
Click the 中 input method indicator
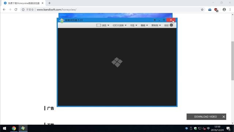[208, 128]
